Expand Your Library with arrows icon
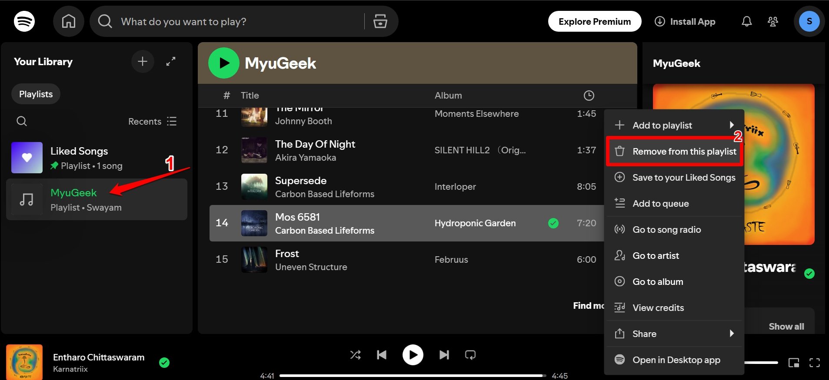 (x=171, y=61)
